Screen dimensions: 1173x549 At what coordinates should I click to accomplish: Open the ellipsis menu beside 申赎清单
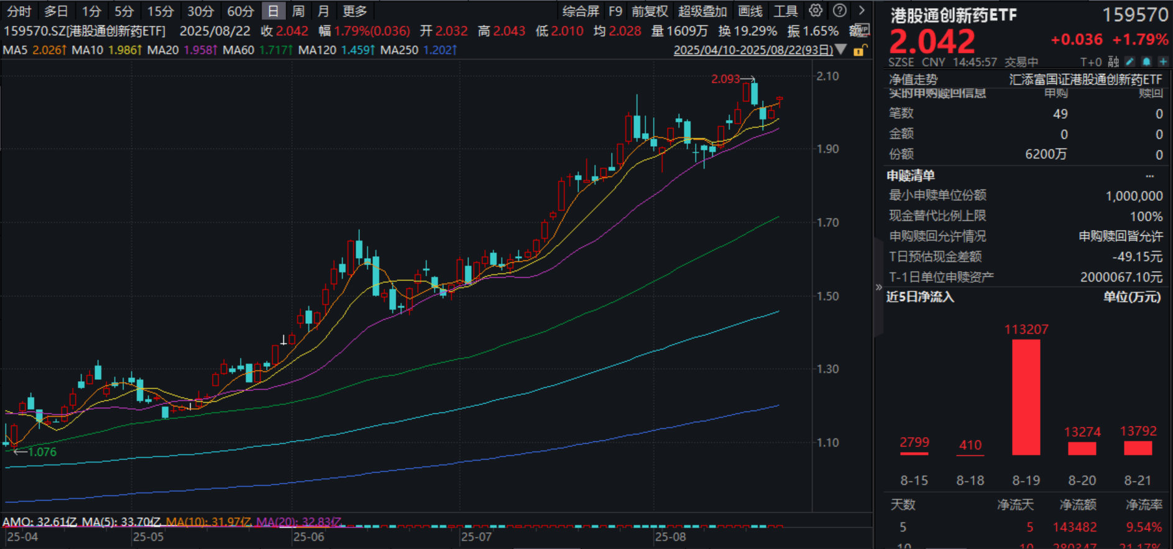tap(1149, 176)
